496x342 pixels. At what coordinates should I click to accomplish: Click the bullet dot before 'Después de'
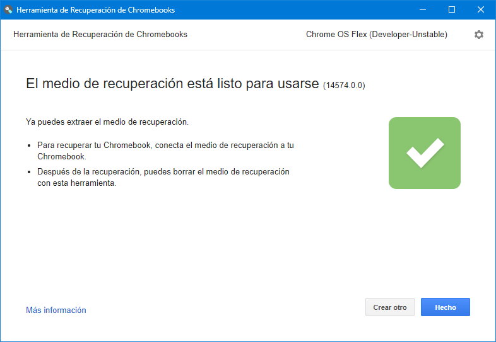coord(29,172)
